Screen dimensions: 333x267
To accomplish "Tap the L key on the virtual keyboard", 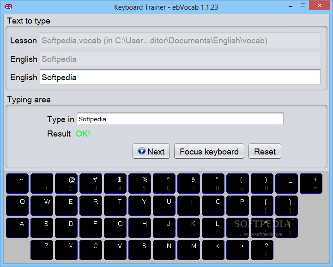I will (x=213, y=228).
